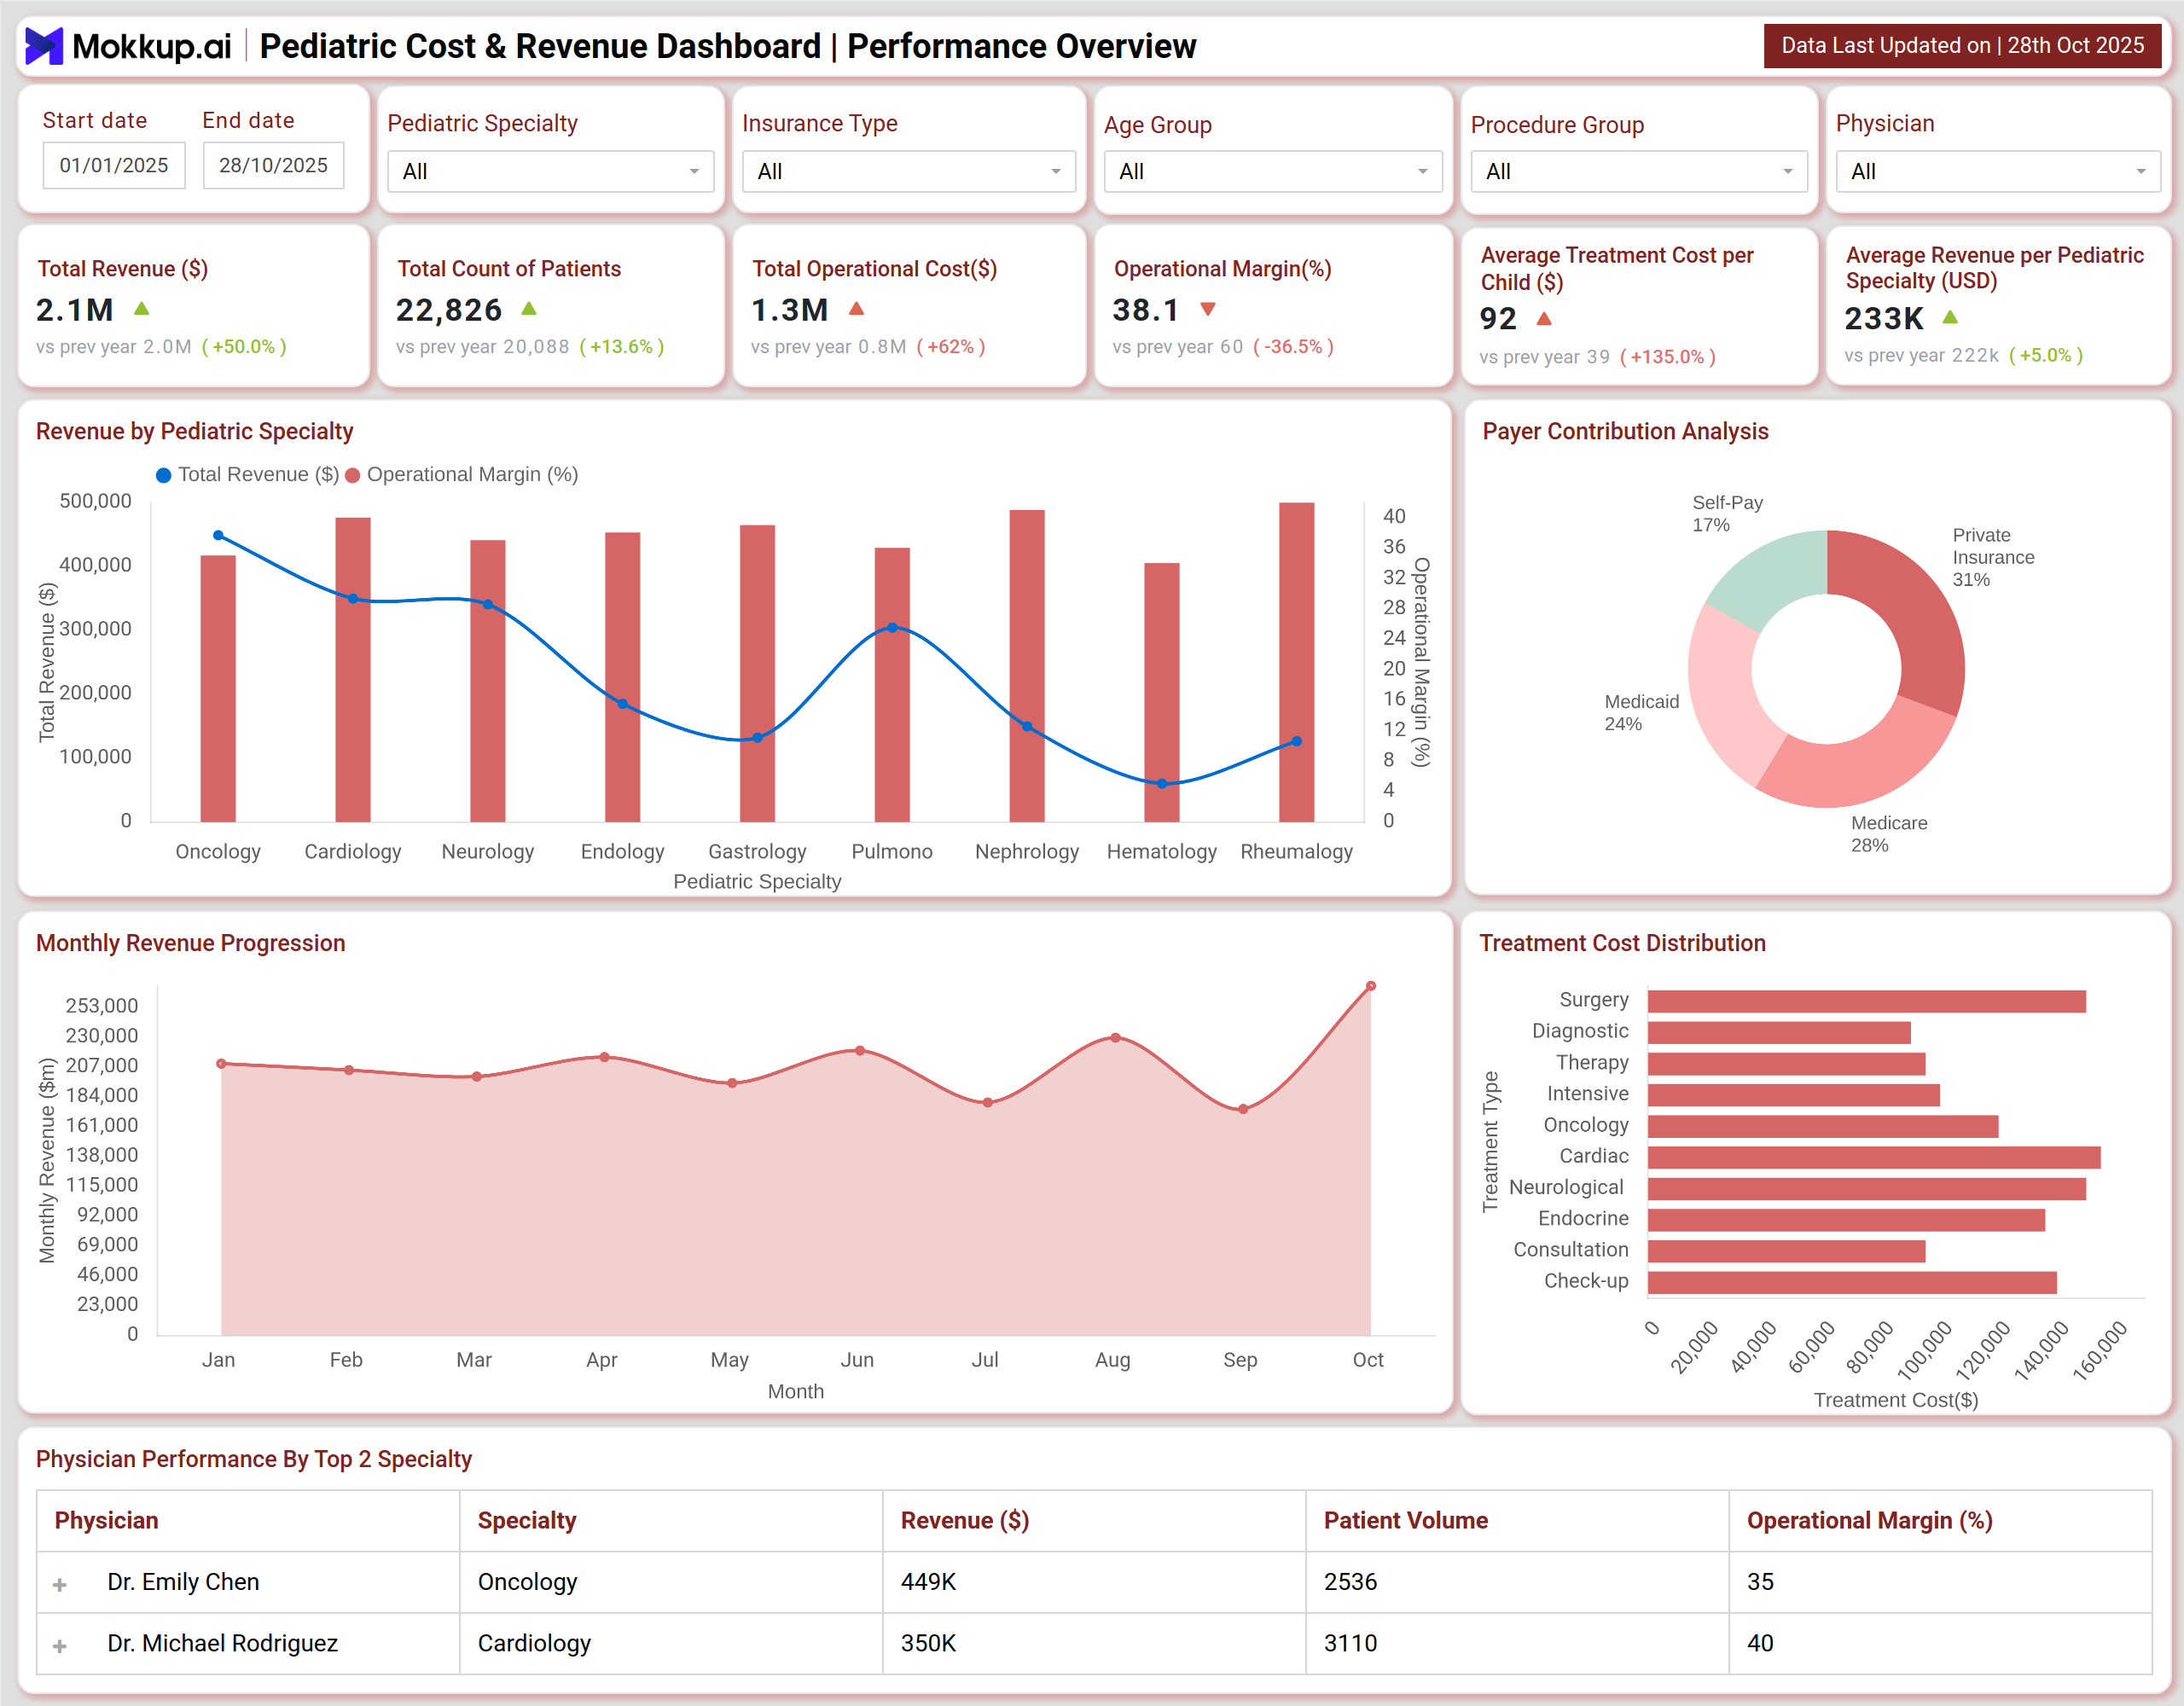
Task: Click the Data Last Updated banner
Action: click(1962, 46)
